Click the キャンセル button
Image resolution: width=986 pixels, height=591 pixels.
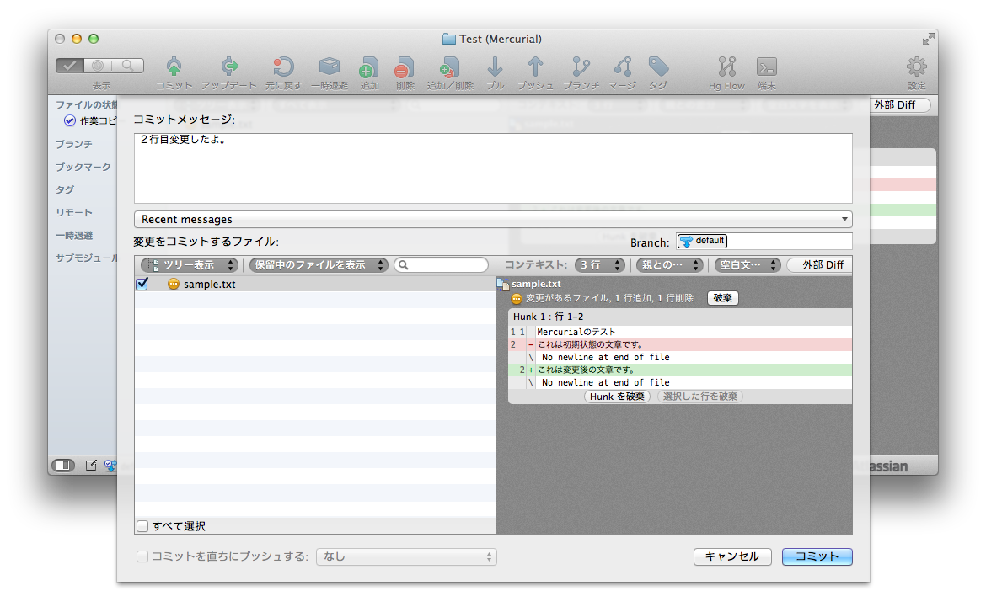click(732, 556)
